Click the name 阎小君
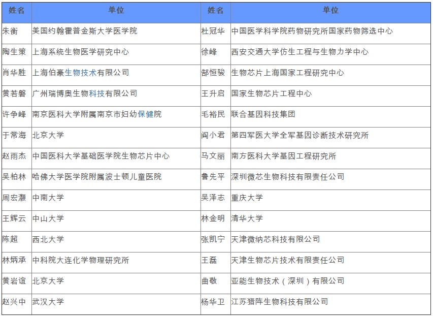This screenshot has height=316, width=433. [x=213, y=135]
